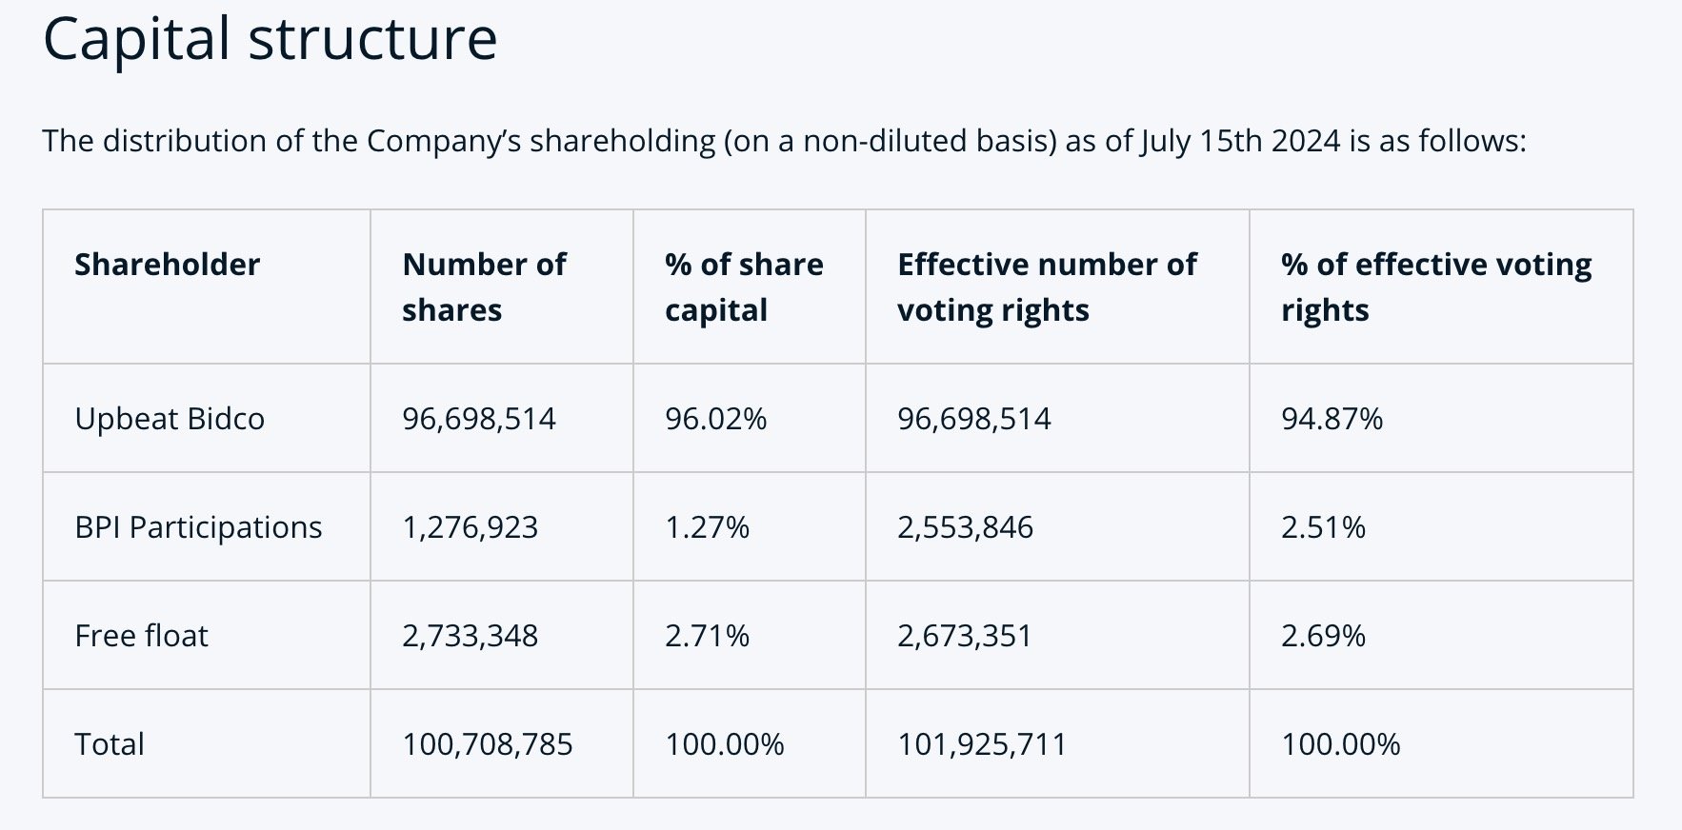This screenshot has width=1682, height=830.
Task: Click the 2.69% effective voting cell
Action: [x=1323, y=636]
